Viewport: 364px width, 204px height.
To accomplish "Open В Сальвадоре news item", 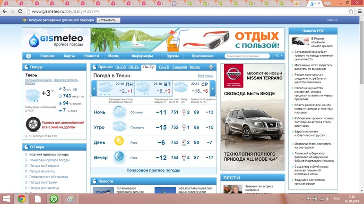I will (130, 190).
